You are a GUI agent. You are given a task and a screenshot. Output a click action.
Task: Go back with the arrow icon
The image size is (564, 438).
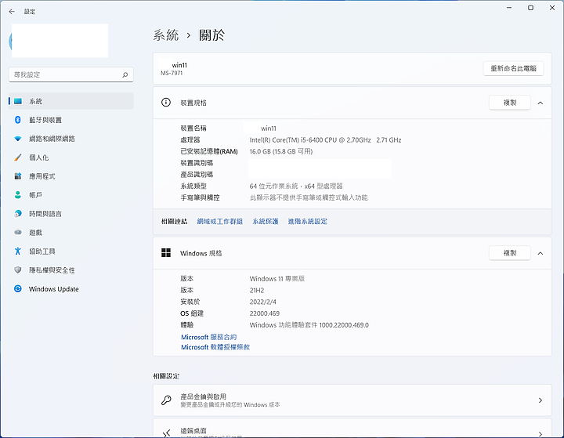pos(12,12)
